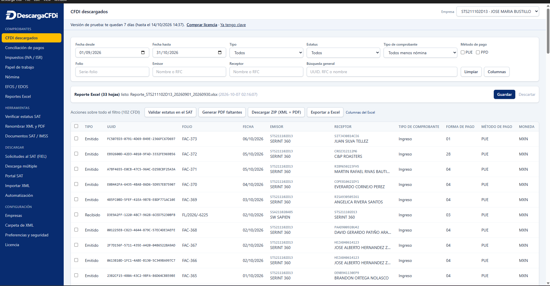Screen dimensions: 550x286
Task: Toggle the PUE payment method checkbox
Action: tap(462, 52)
